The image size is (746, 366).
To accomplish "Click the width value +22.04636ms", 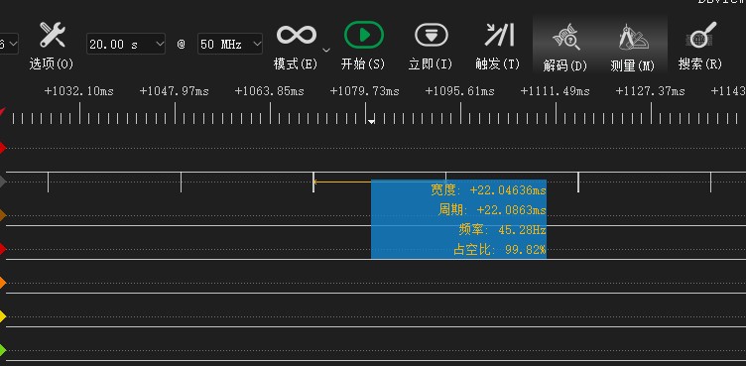I will (x=508, y=190).
